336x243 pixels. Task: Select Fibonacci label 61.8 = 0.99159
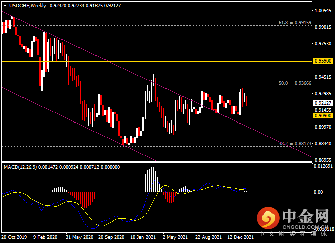[x=295, y=23]
